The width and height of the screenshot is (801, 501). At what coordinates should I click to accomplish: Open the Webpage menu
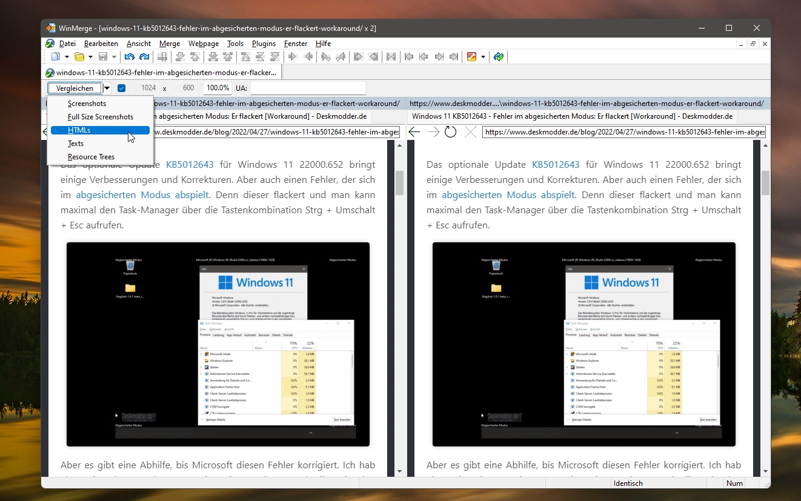tap(204, 44)
